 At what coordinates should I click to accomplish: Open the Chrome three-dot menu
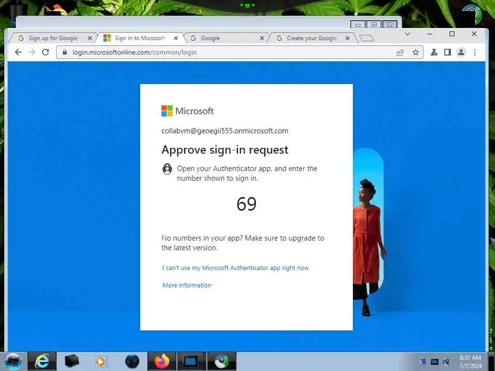475,52
